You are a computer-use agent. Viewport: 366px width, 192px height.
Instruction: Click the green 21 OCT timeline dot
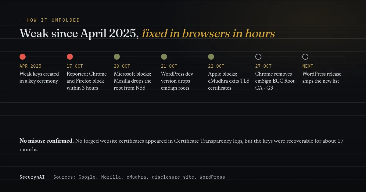pos(164,57)
